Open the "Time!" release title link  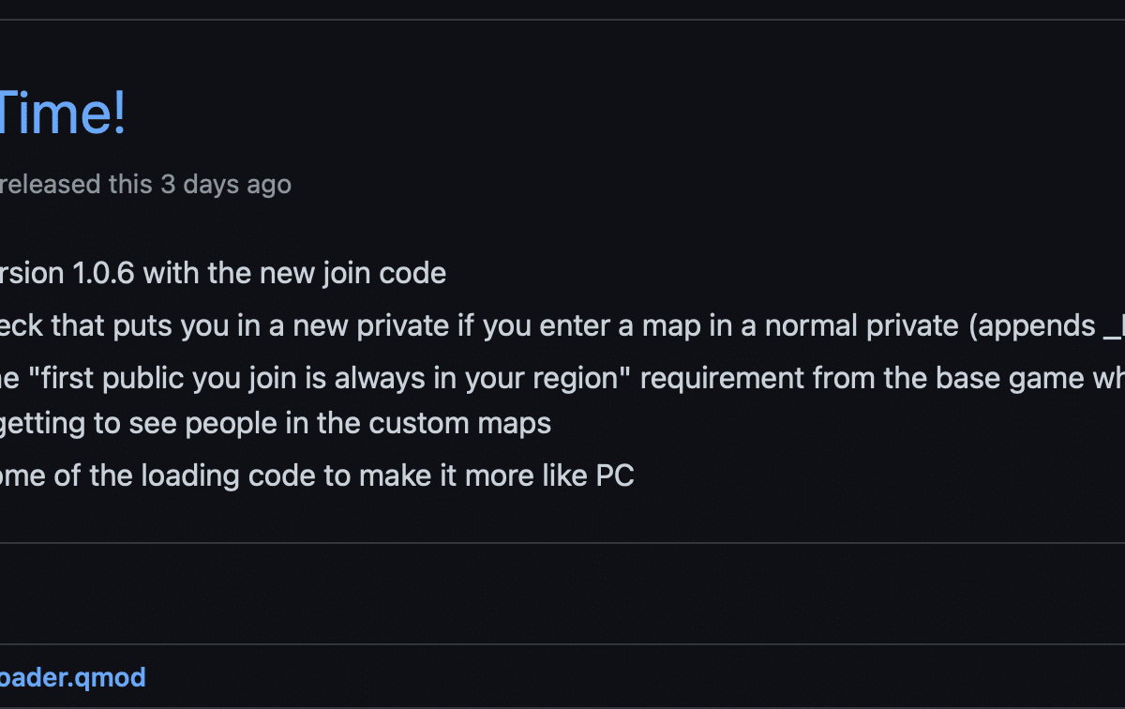63,114
